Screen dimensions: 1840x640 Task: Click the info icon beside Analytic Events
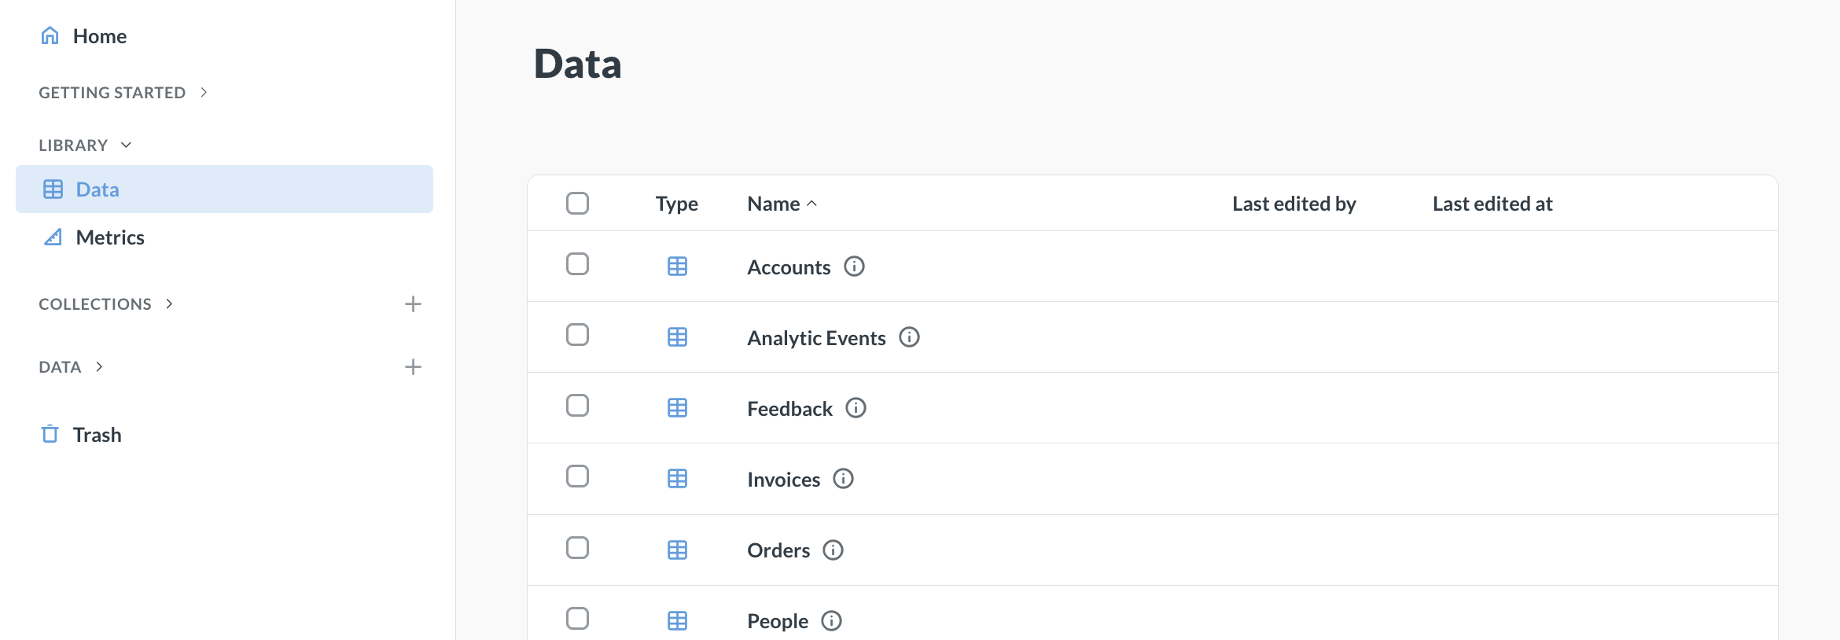click(909, 337)
